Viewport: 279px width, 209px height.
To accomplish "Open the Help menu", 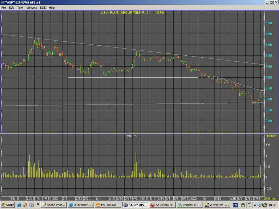I will (x=52, y=8).
